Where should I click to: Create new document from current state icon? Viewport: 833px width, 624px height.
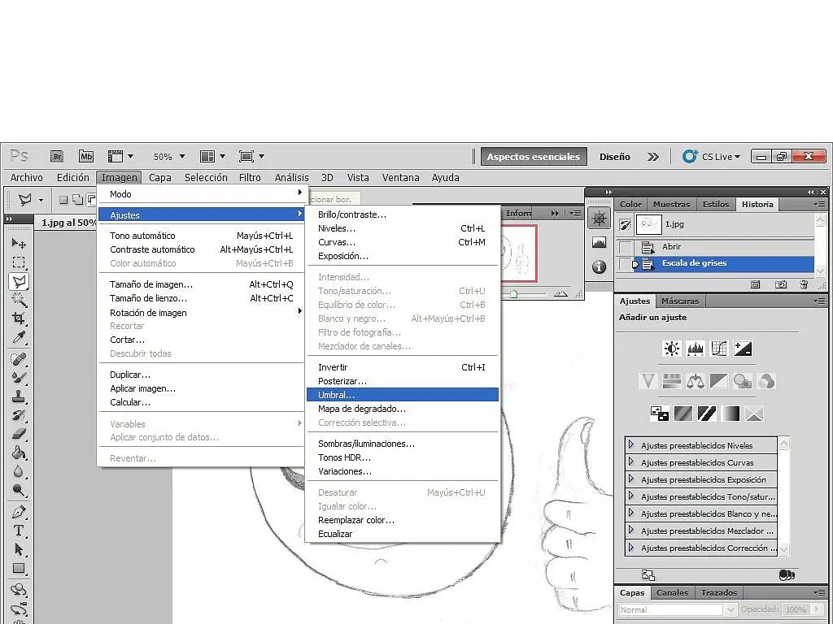[756, 285]
